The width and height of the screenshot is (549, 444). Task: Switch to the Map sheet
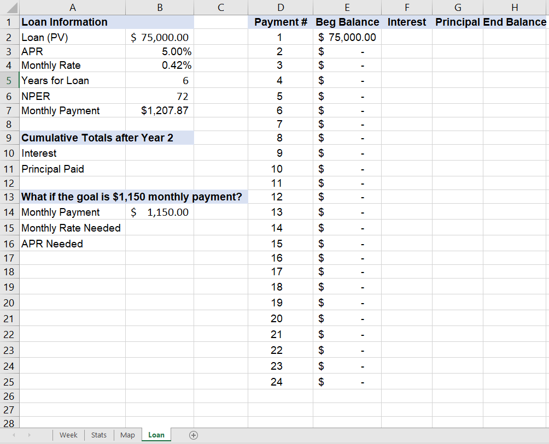coord(127,435)
